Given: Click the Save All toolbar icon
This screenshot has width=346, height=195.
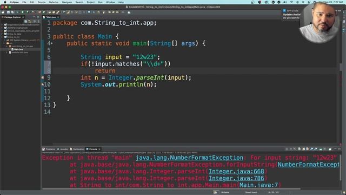Looking at the screenshot, I should 12,12.
